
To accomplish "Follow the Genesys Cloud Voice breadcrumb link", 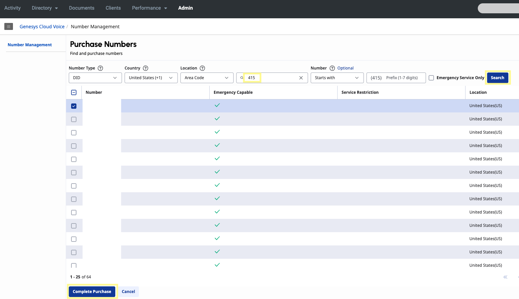I will [x=42, y=27].
